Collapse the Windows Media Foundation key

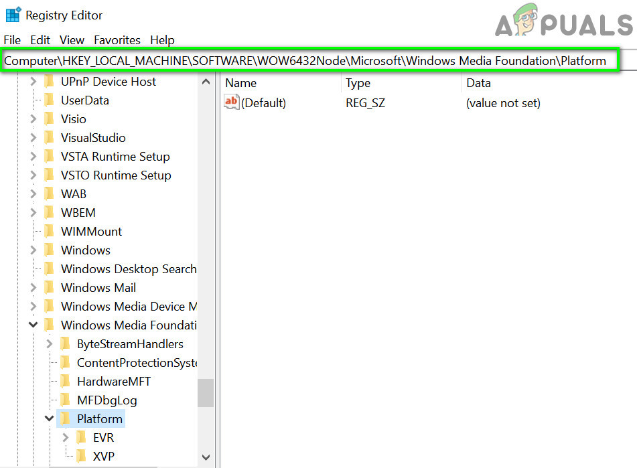click(33, 325)
